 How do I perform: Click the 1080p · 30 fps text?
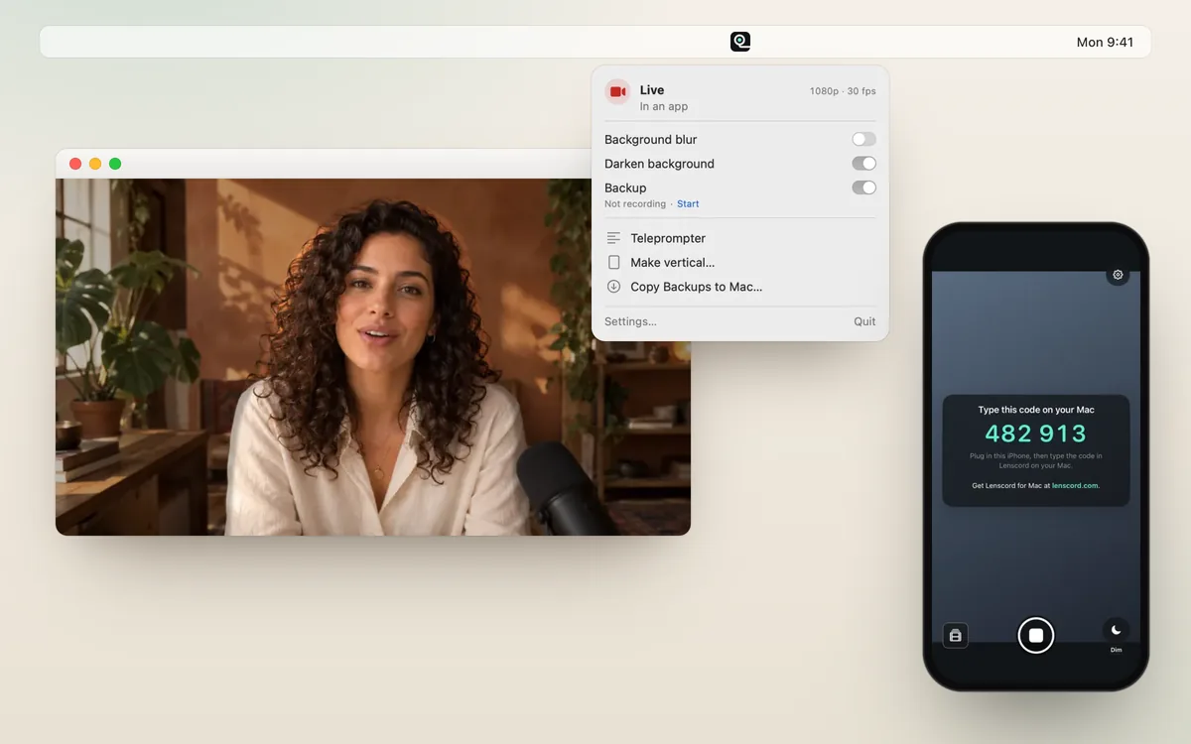click(x=843, y=91)
